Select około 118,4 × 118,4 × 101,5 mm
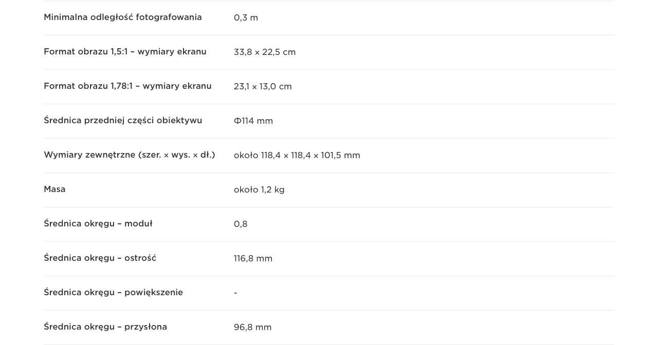This screenshot has height=345, width=658. [297, 156]
